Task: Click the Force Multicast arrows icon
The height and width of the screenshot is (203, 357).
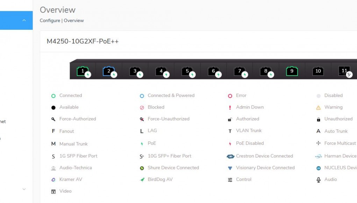Action: [318, 143]
